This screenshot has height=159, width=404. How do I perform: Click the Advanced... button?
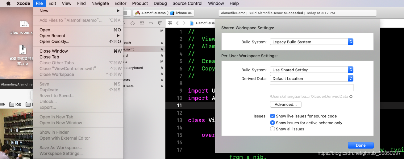click(286, 105)
